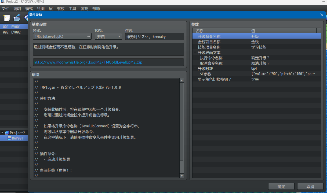The width and height of the screenshot is (327, 193).
Task: Open the 游戏 menu
Action: pos(84,9)
